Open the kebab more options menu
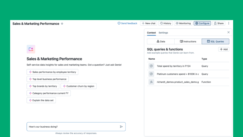This screenshot has width=243, height=137. [229, 23]
